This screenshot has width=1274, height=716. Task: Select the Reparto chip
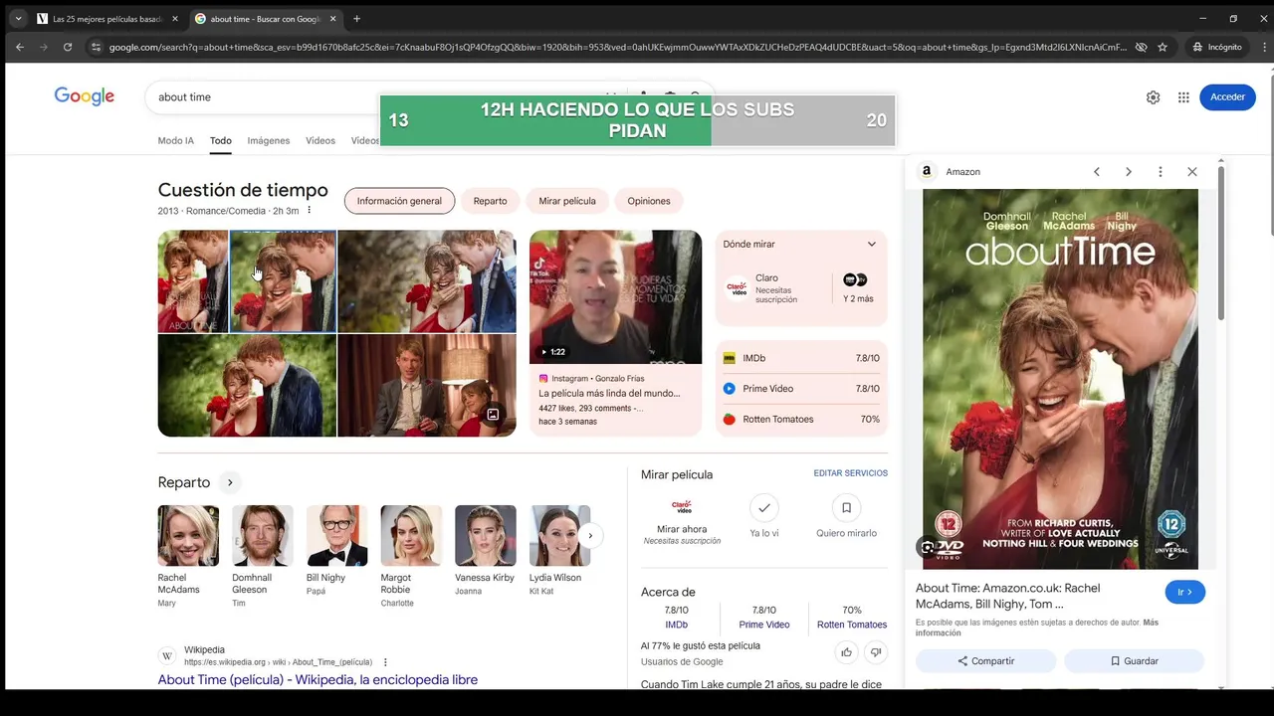point(490,201)
